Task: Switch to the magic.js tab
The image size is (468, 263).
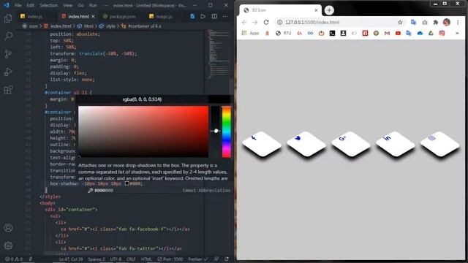Action: point(161,17)
